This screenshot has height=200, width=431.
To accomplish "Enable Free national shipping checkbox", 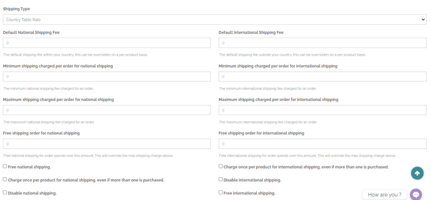I will (5, 166).
